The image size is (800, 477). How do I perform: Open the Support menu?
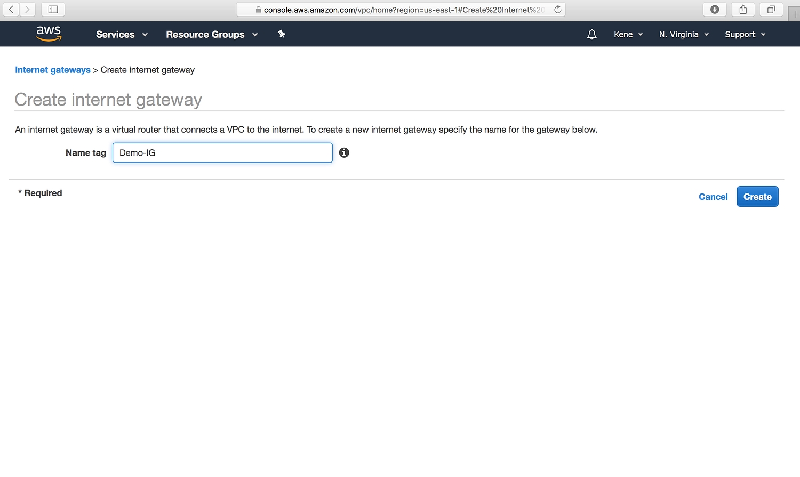coord(745,35)
